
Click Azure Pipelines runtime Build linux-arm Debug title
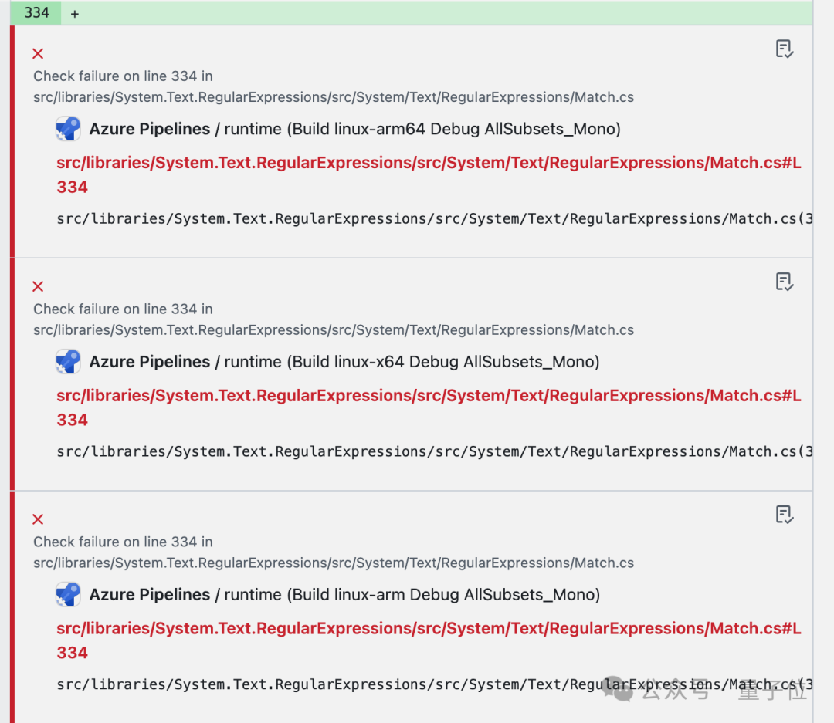click(344, 595)
